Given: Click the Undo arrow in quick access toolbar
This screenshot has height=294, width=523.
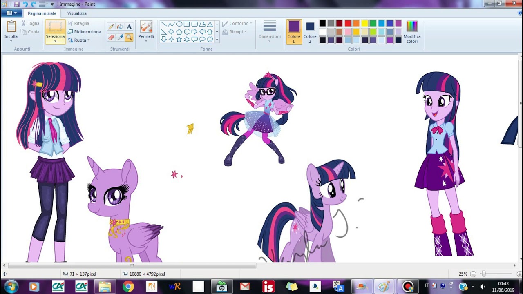Looking at the screenshot, I should 25,4.
